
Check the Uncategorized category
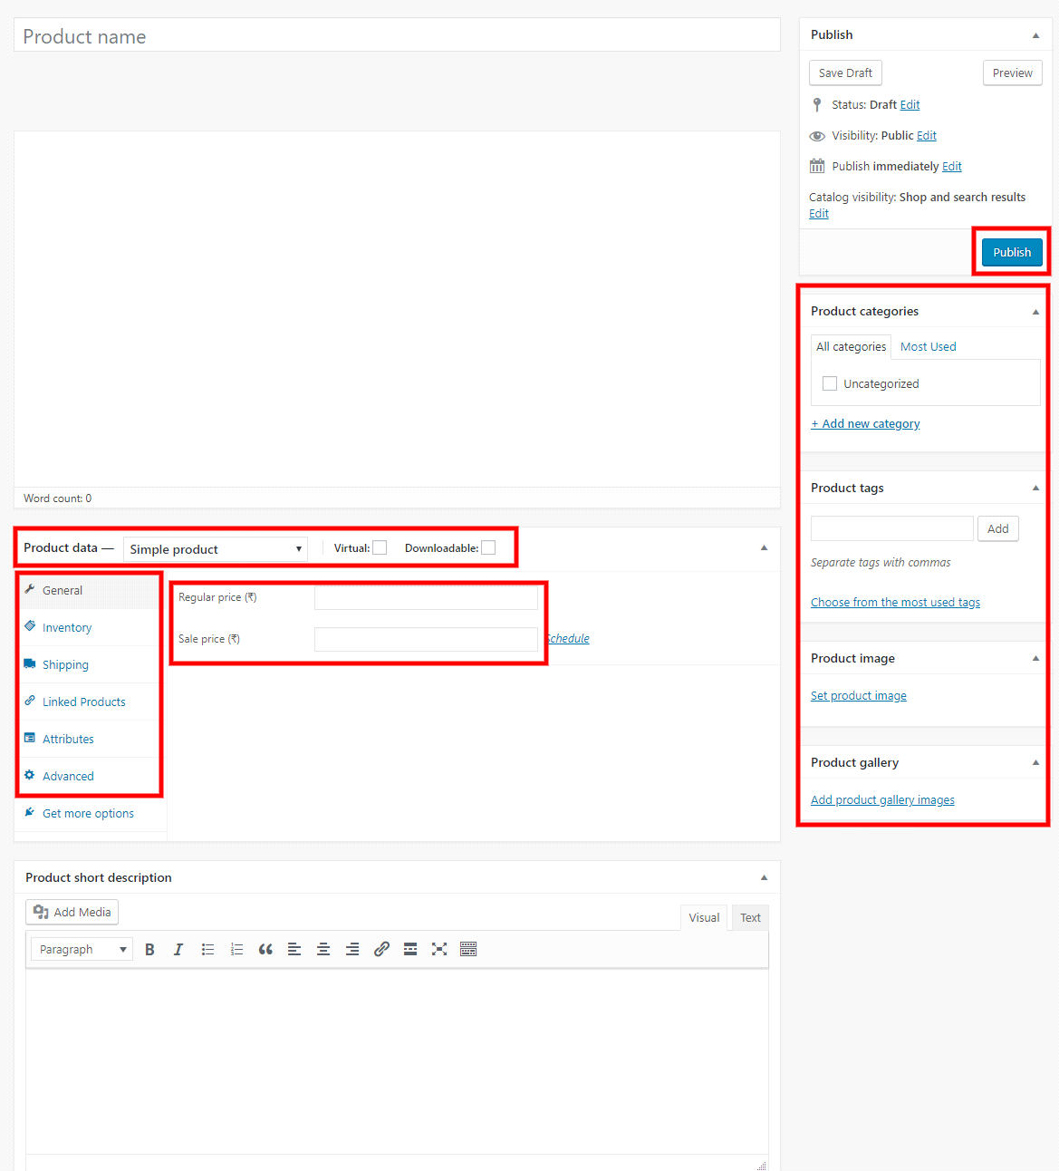tap(830, 383)
